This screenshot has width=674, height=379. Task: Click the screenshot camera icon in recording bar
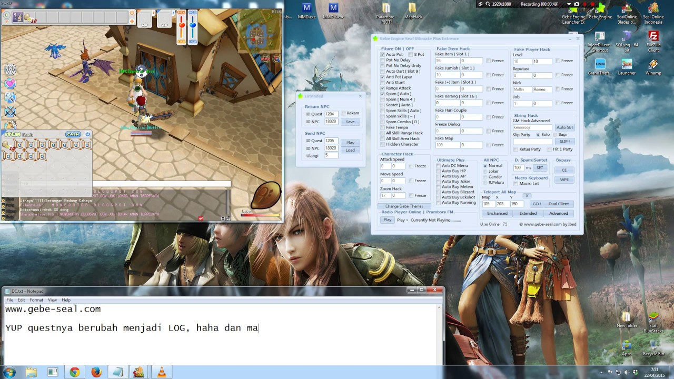click(x=577, y=4)
